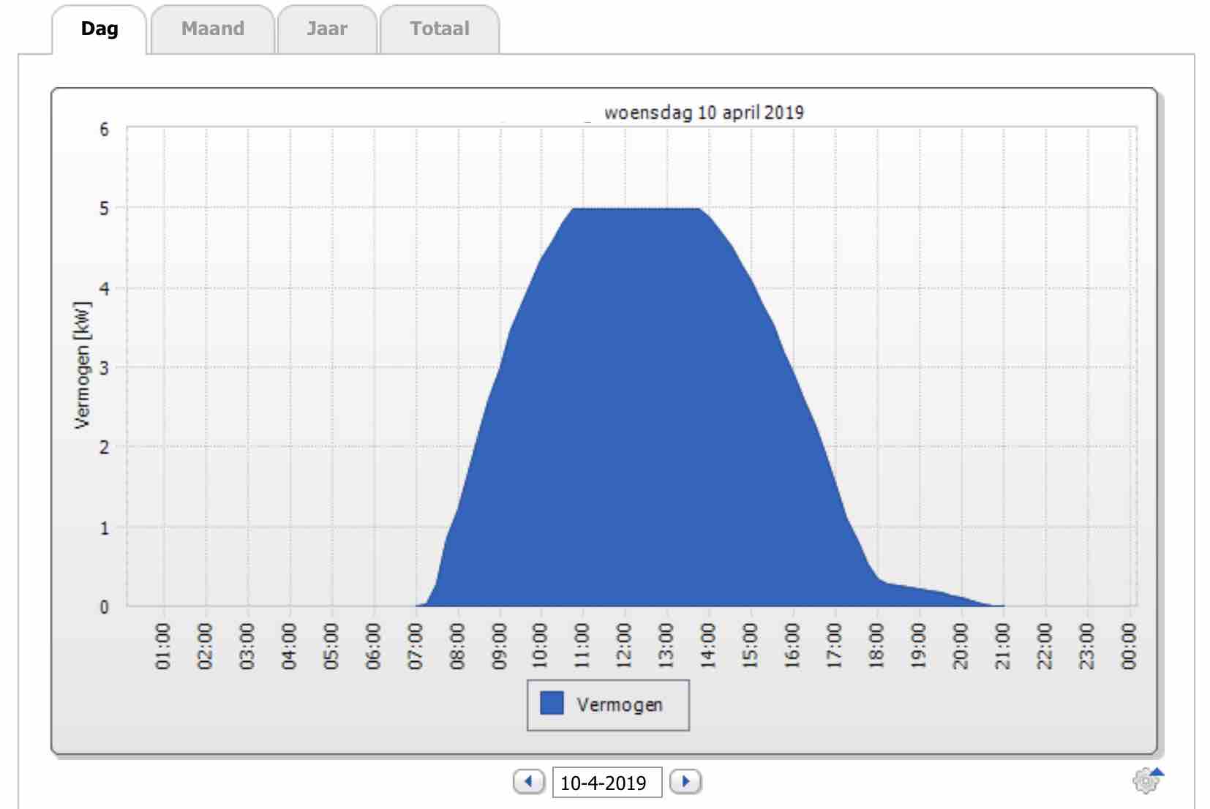Click the 21:00 x-axis time label
The width and height of the screenshot is (1210, 809).
[1002, 646]
